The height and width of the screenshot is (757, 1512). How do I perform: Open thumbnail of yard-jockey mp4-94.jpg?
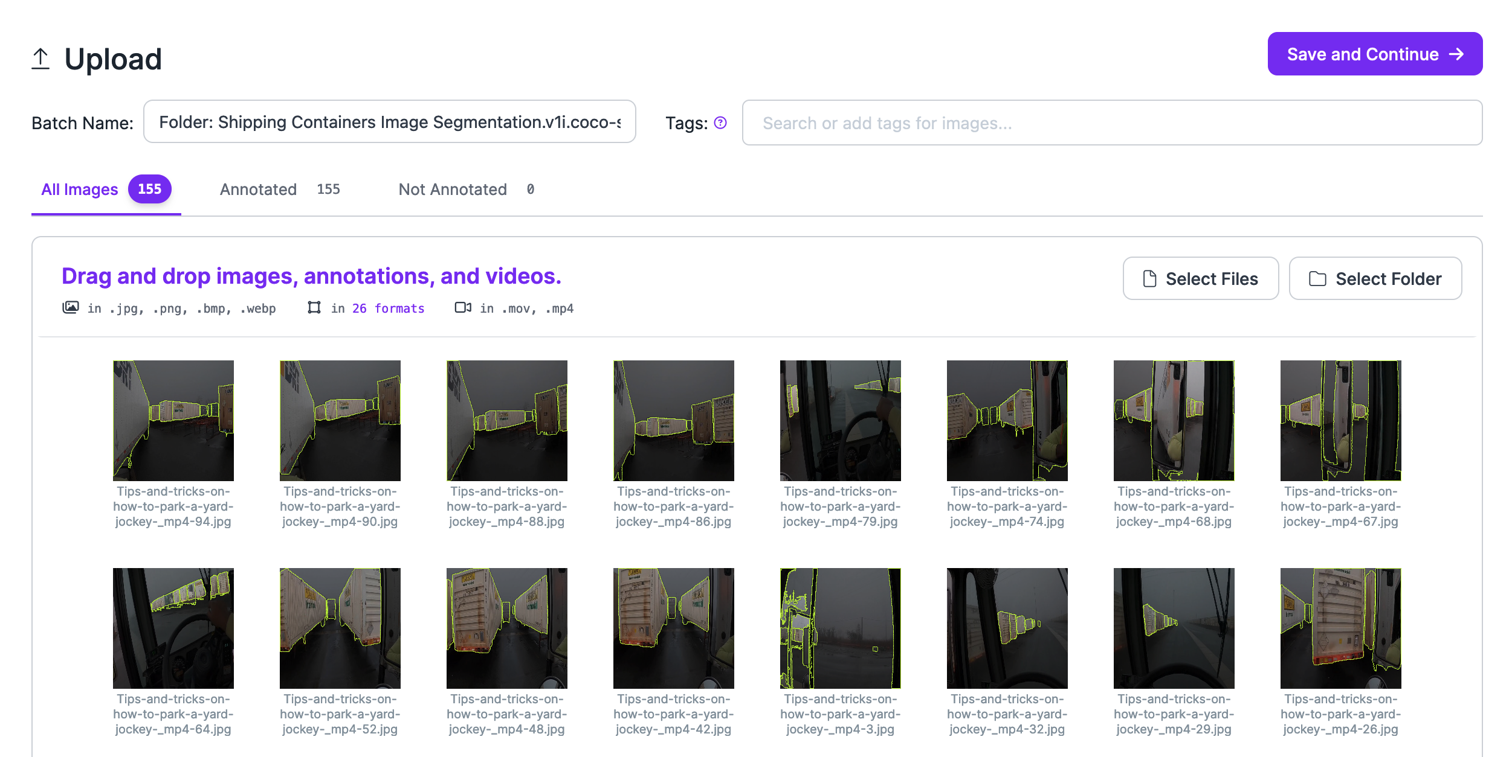pos(173,421)
